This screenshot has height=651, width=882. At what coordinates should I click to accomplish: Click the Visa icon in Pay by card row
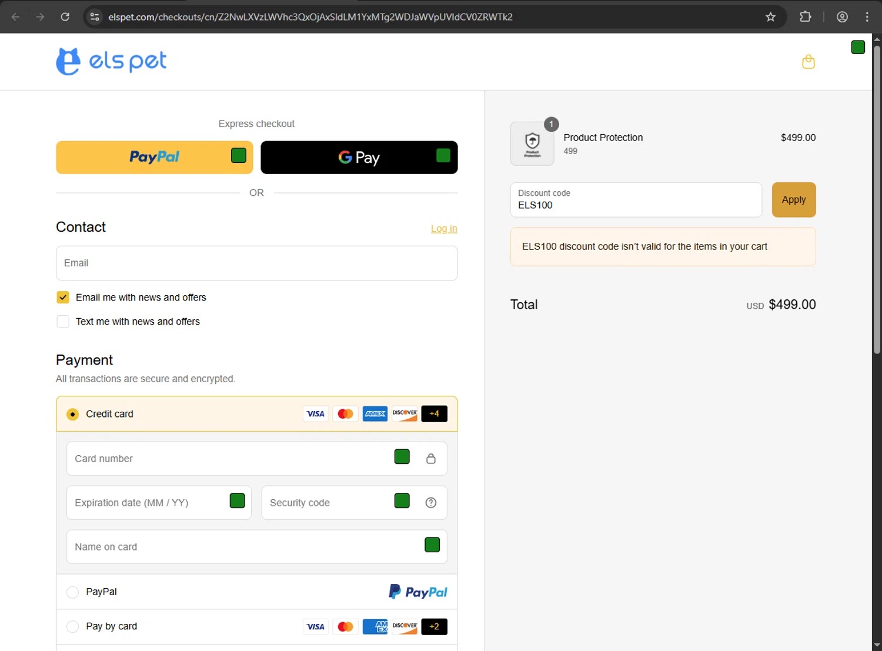pos(316,627)
